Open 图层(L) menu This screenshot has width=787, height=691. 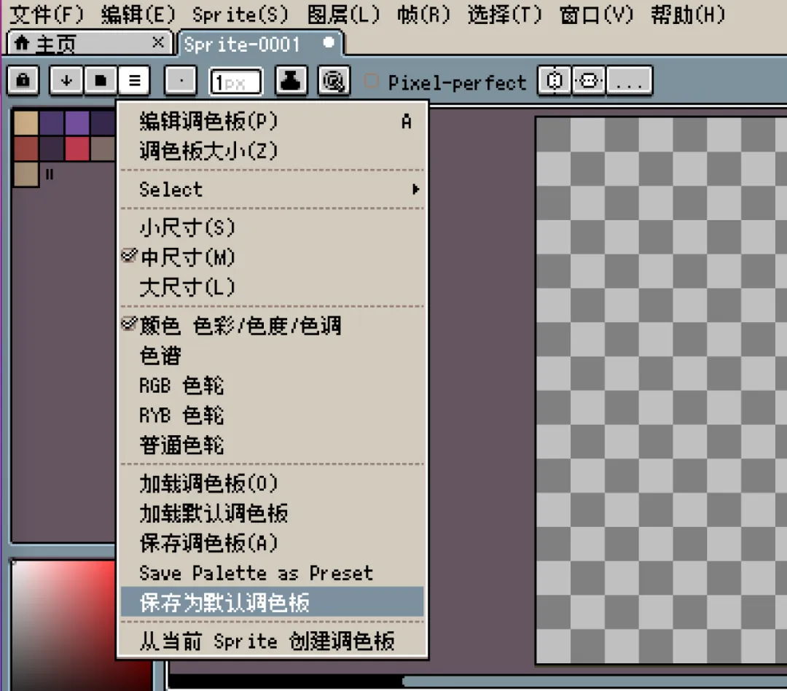(x=343, y=14)
